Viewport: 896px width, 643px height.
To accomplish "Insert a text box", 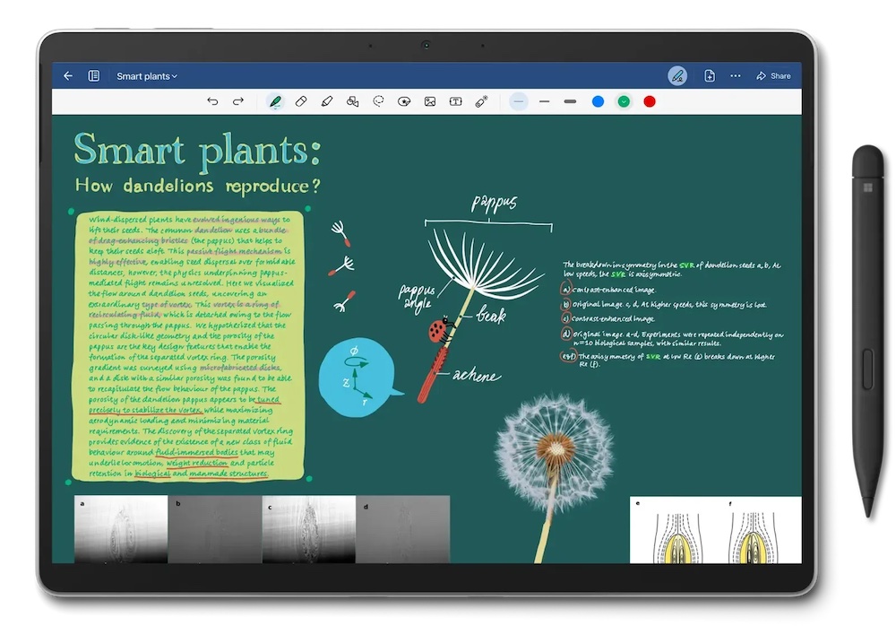I will pos(455,100).
